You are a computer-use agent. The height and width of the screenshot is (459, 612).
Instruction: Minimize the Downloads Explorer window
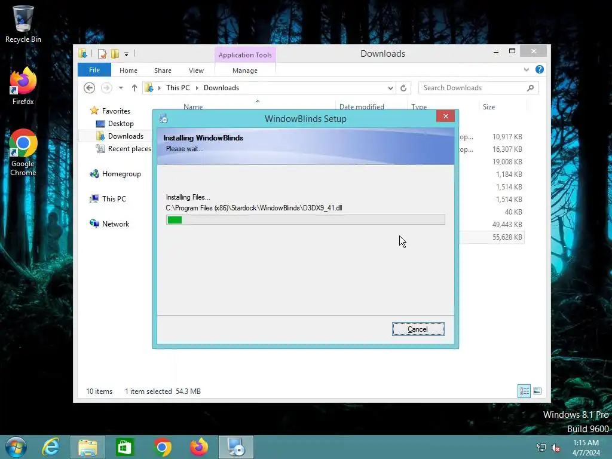coord(495,51)
